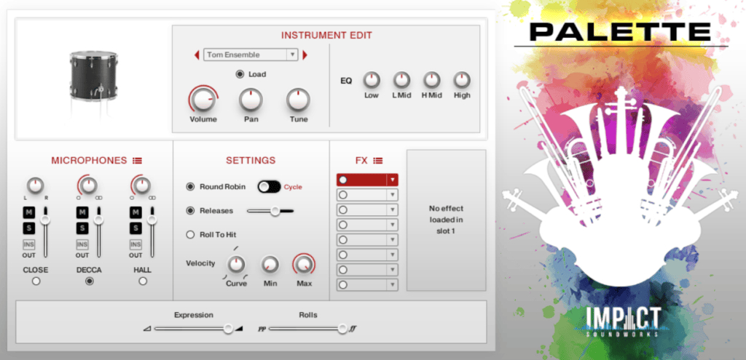Image resolution: width=746 pixels, height=360 pixels.
Task: Open the FX list menu icon
Action: click(378, 160)
